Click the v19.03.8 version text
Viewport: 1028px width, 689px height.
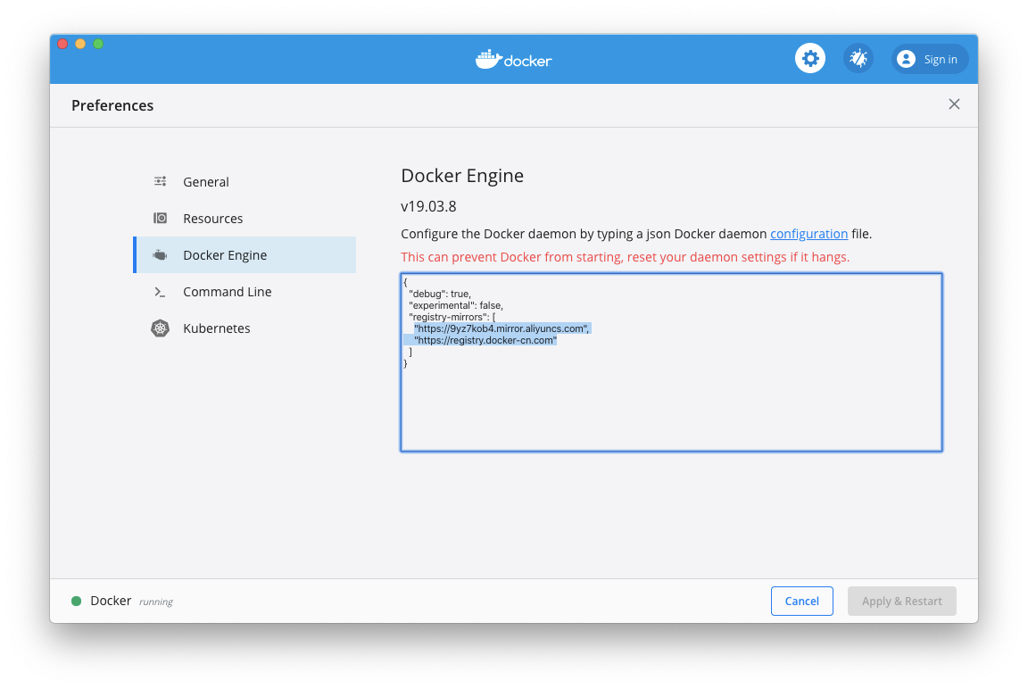coord(428,206)
